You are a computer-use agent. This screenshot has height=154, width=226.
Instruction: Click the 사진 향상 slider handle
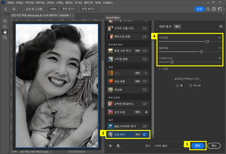(x=207, y=41)
